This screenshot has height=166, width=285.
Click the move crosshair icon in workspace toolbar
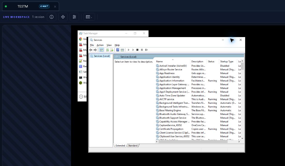point(63,17)
